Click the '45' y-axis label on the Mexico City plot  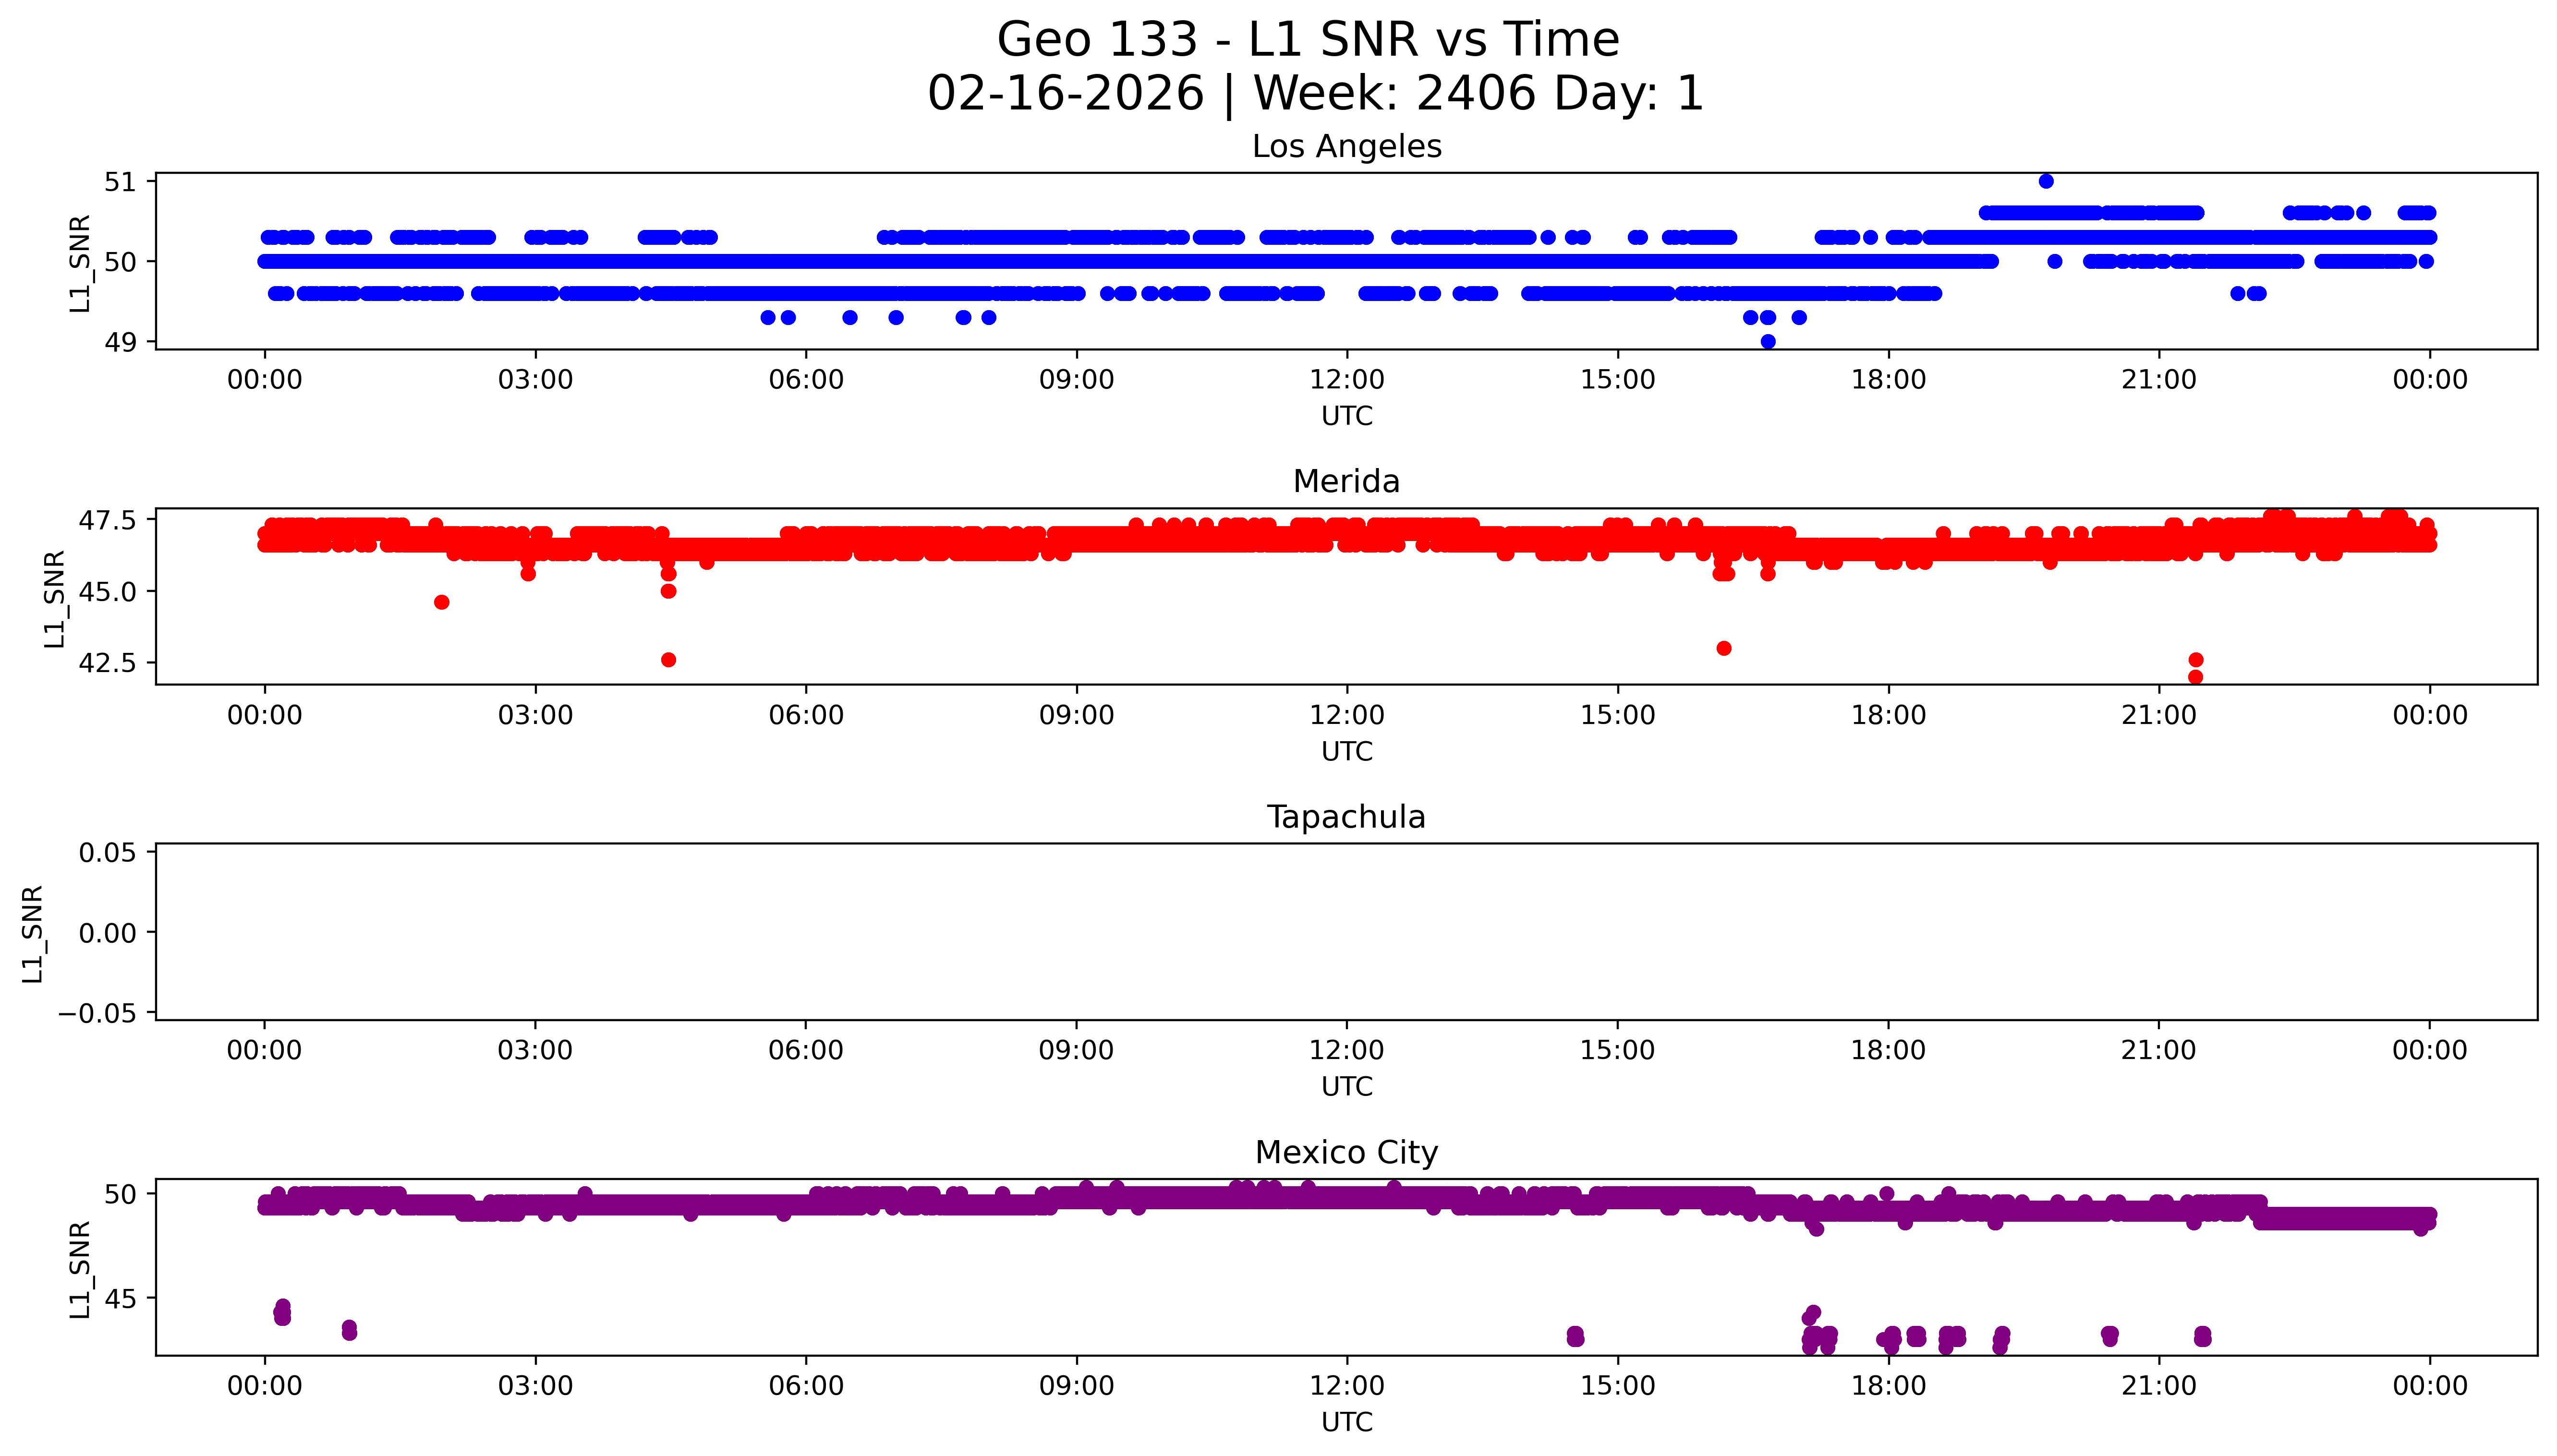click(x=120, y=1299)
